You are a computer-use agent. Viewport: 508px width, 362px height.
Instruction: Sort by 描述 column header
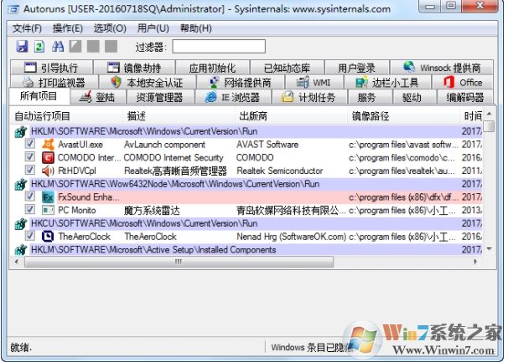[x=179, y=115]
